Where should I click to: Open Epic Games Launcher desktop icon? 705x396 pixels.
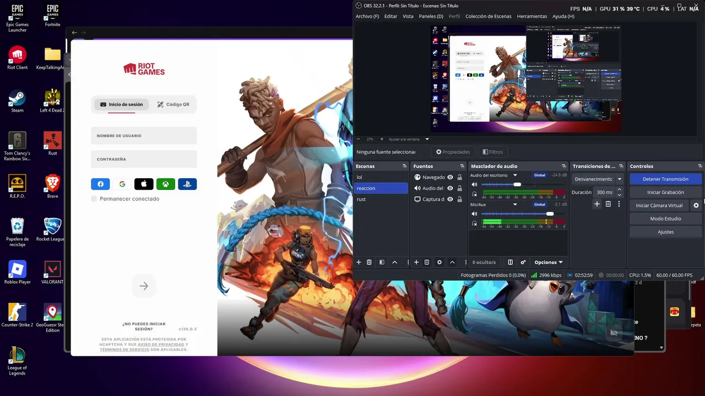click(x=17, y=18)
